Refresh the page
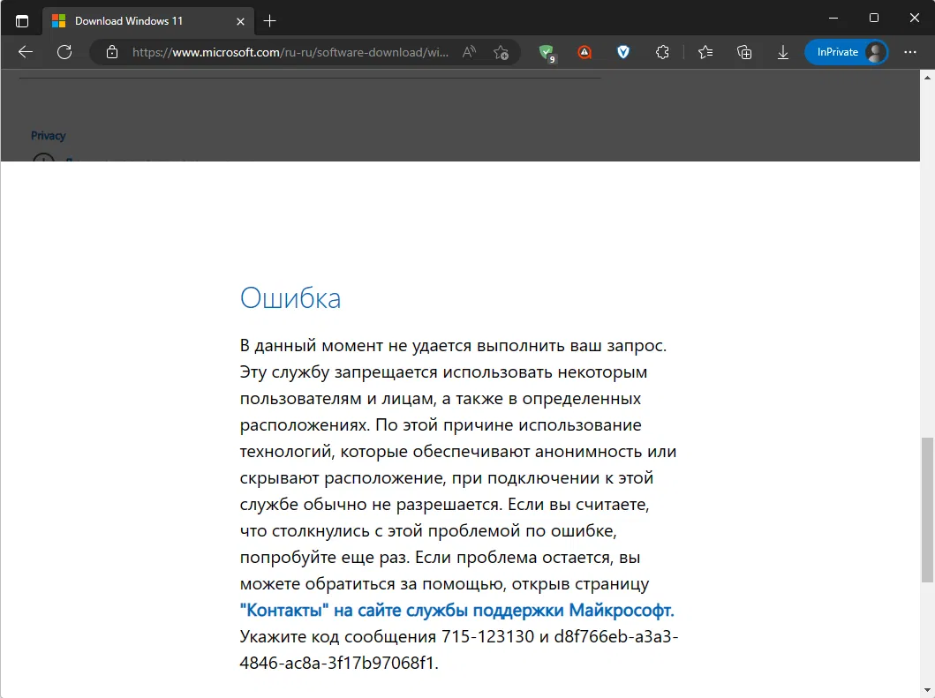This screenshot has height=698, width=935. [x=64, y=52]
